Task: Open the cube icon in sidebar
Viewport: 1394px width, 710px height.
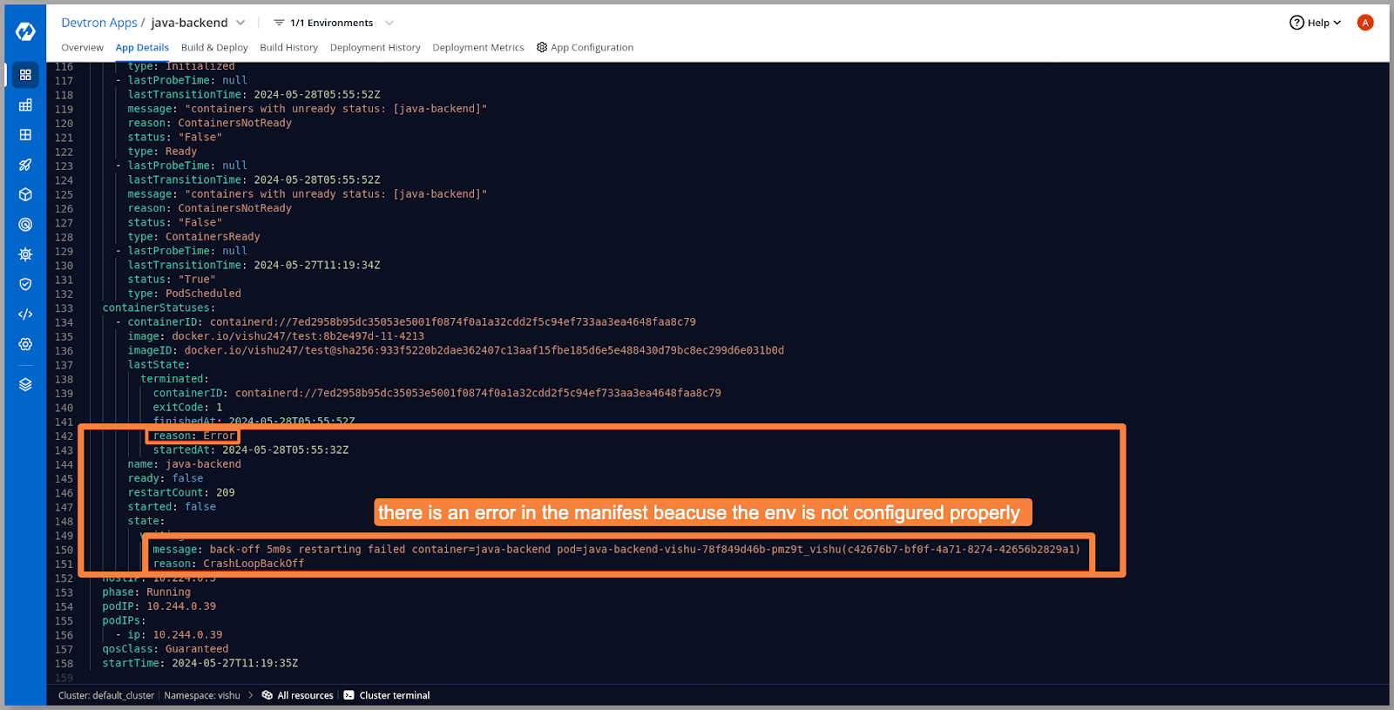Action: tap(25, 194)
